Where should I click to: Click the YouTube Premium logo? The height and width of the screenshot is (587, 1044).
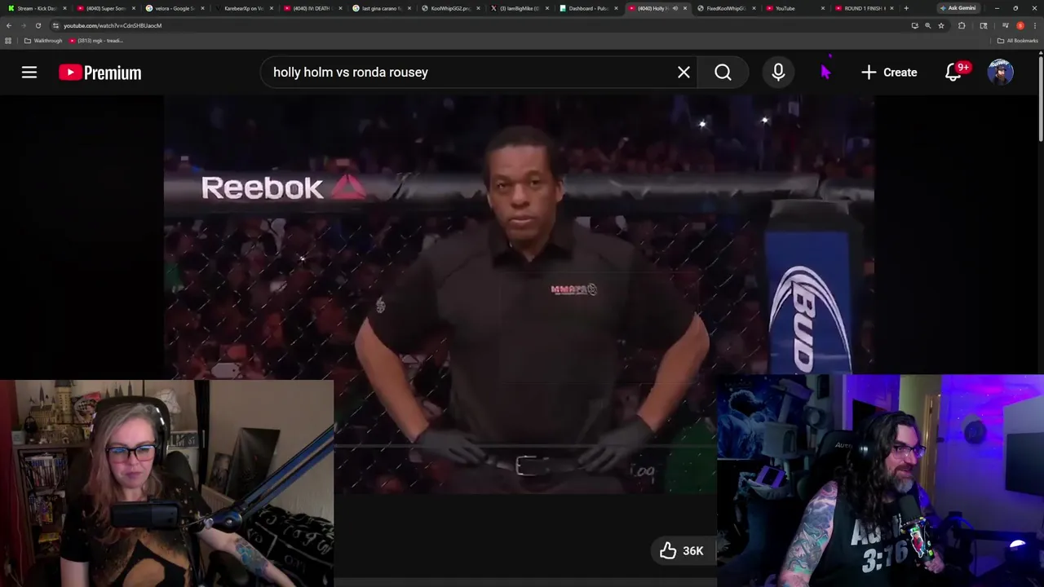coord(100,73)
